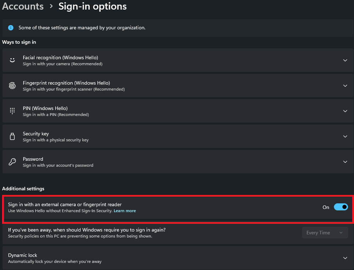Click the PIN keypad dots icon
The width and height of the screenshot is (354, 270).
(12, 111)
